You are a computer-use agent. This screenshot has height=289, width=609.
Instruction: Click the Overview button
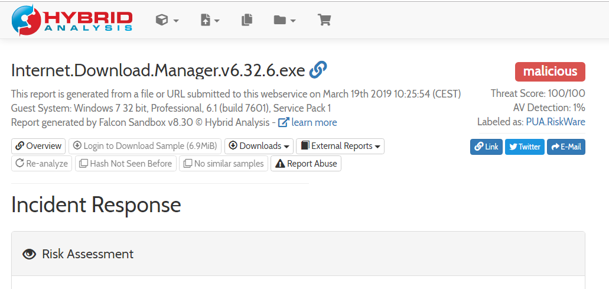coord(38,146)
